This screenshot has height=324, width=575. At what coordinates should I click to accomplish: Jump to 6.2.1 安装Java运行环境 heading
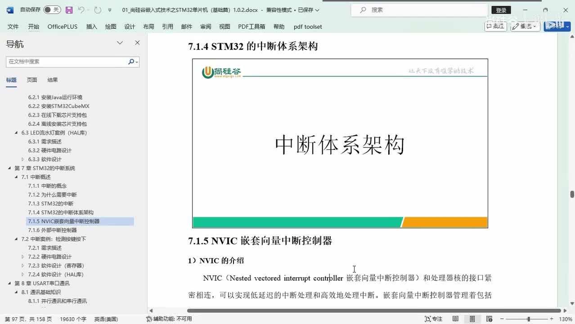pyautogui.click(x=55, y=97)
